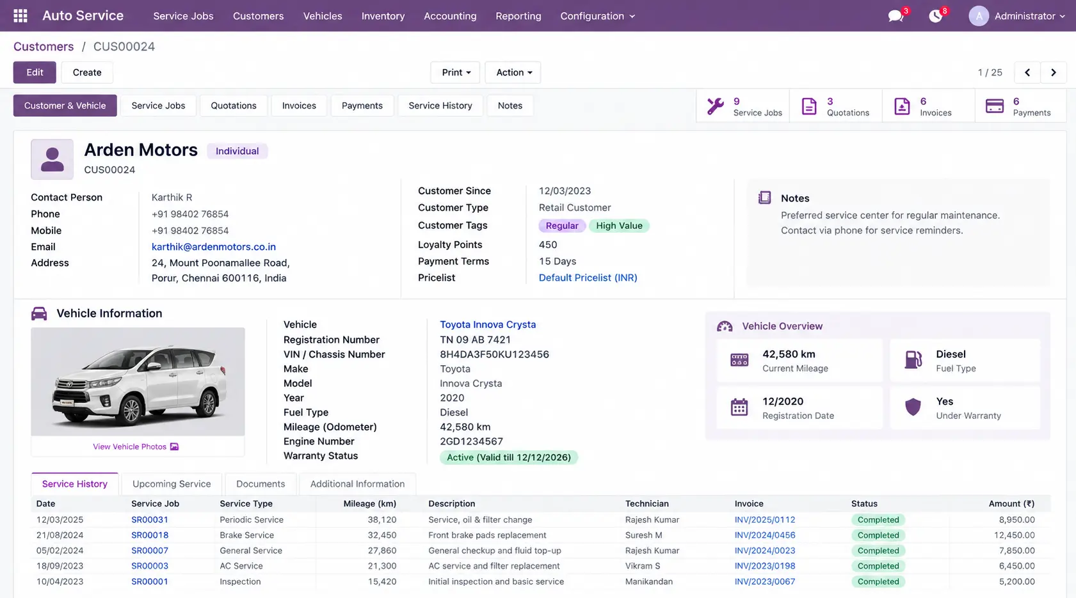
Task: Click the High Value customer tag
Action: [x=619, y=226]
